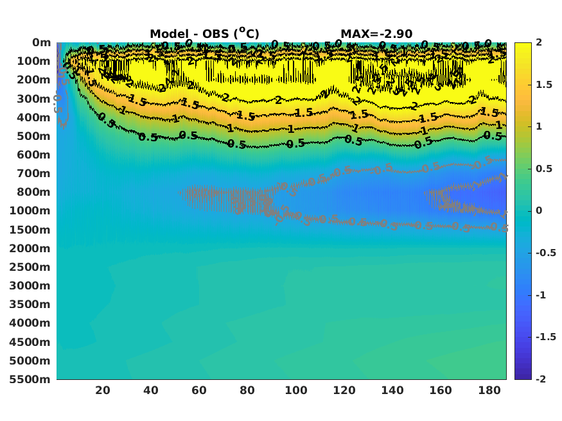Click the depth axis label "700m"
Image resolution: width=562 pixels, height=421 pixels.
pos(33,173)
